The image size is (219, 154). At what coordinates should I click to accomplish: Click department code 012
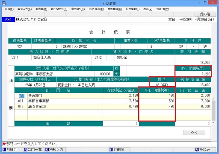point(21,107)
